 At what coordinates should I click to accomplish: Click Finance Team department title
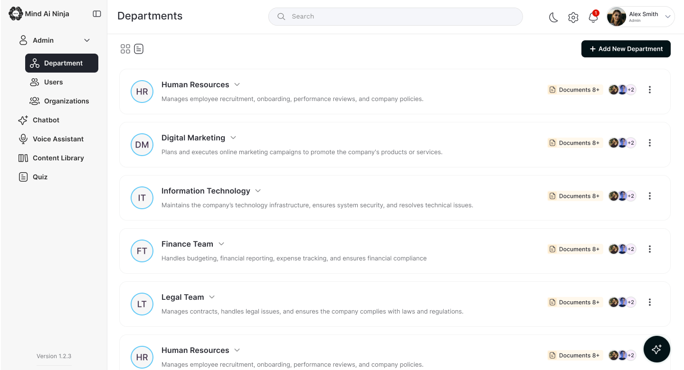click(x=187, y=244)
